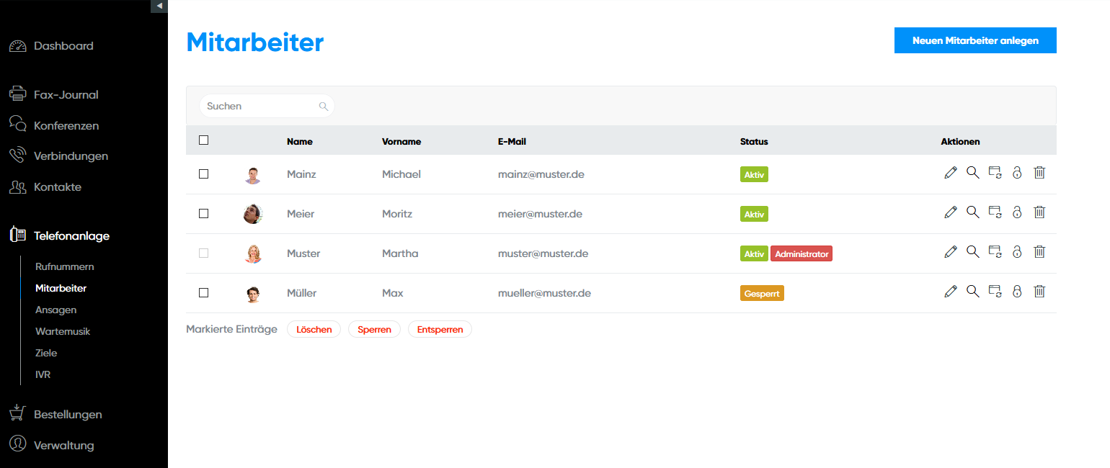Image resolution: width=1110 pixels, height=468 pixels.
Task: Click Neuen Mitarbeiter anlegen button
Action: (975, 41)
